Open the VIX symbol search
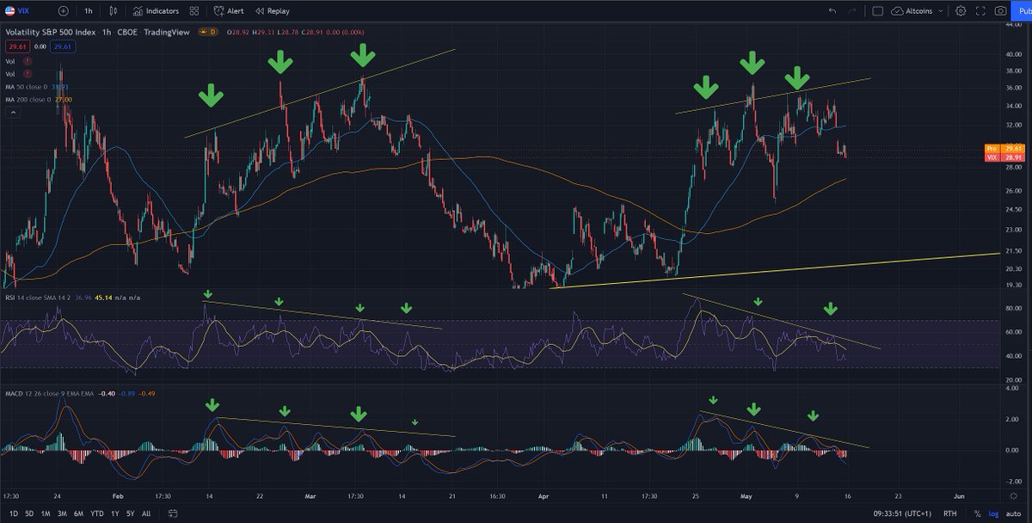 point(17,11)
